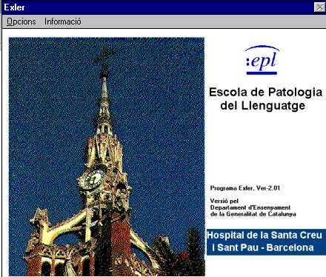Click the Exler title bar text
The image size is (326, 277).
point(14,7)
